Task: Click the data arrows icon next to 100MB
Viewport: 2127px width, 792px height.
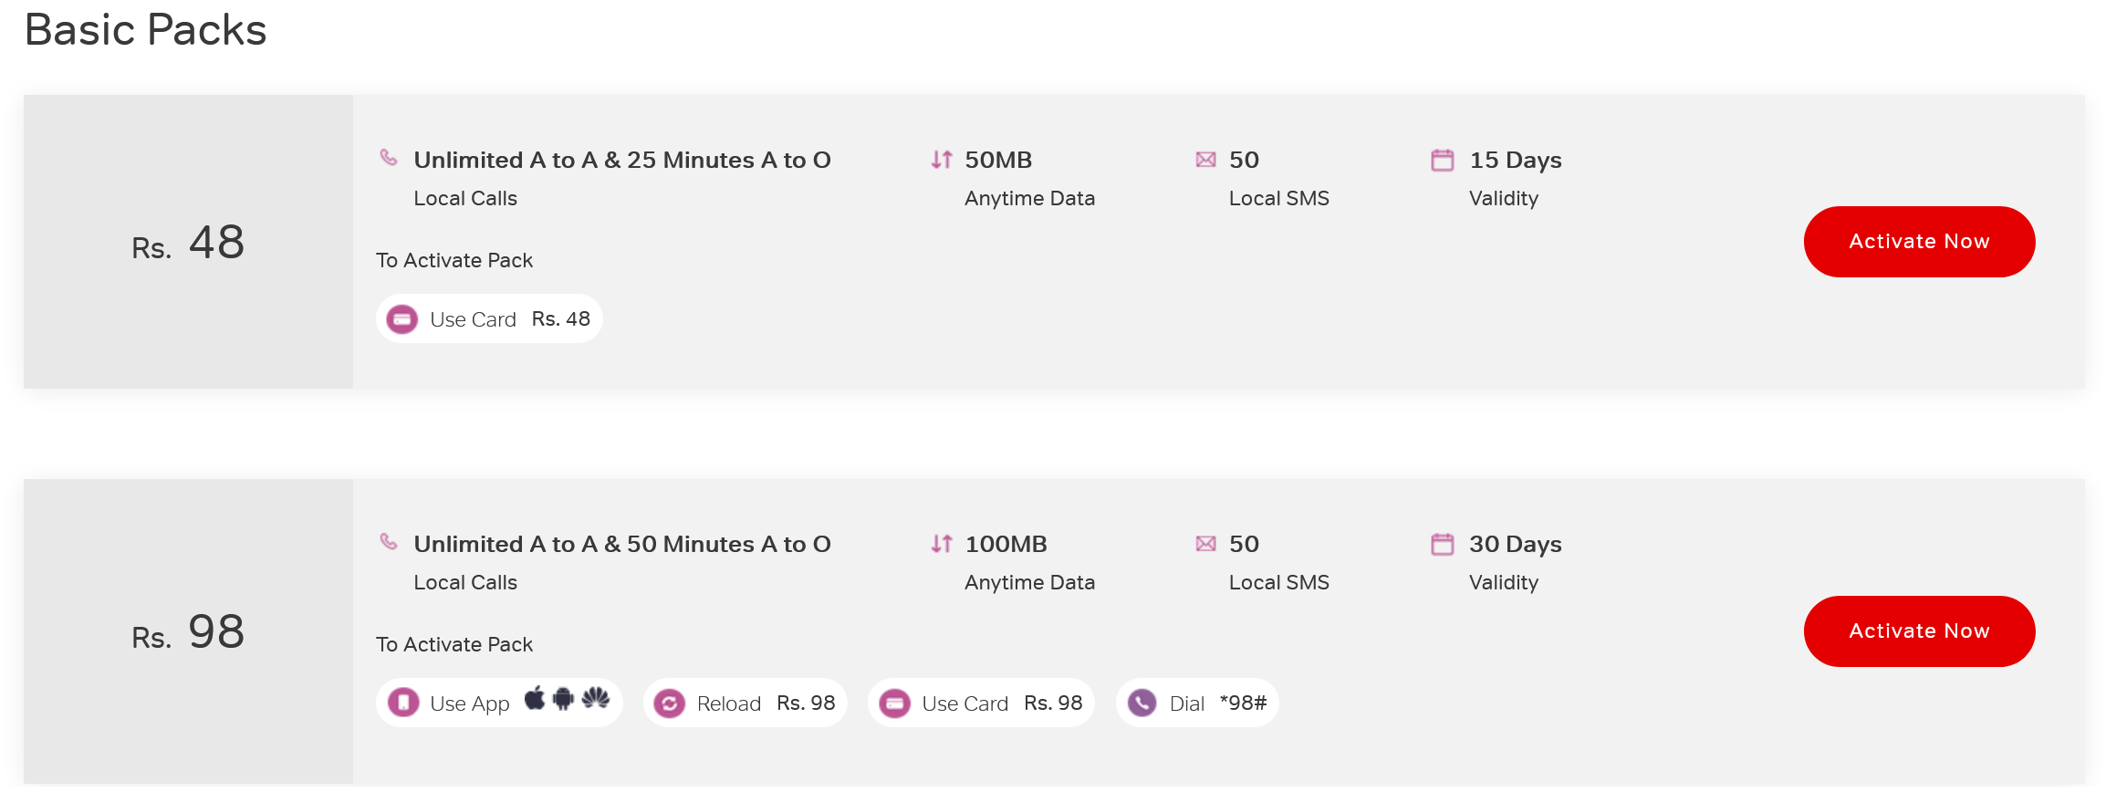Action: pyautogui.click(x=941, y=543)
